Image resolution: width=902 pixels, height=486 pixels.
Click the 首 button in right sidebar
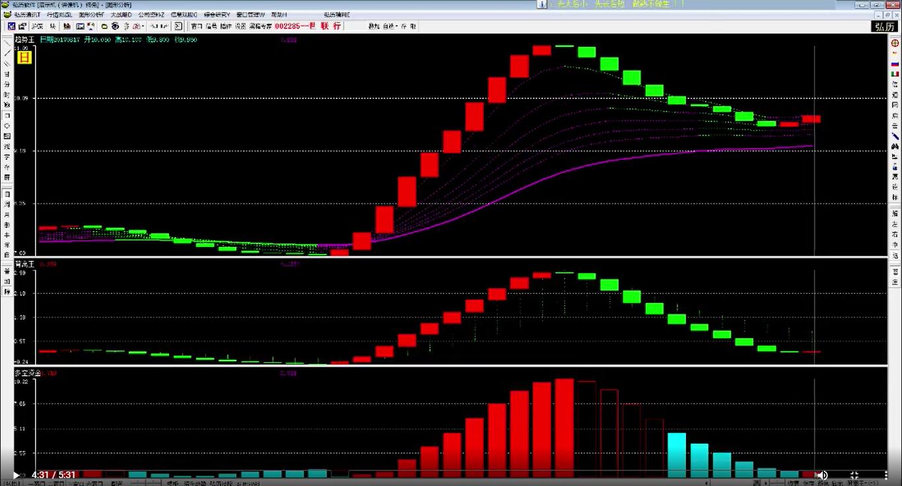click(895, 271)
